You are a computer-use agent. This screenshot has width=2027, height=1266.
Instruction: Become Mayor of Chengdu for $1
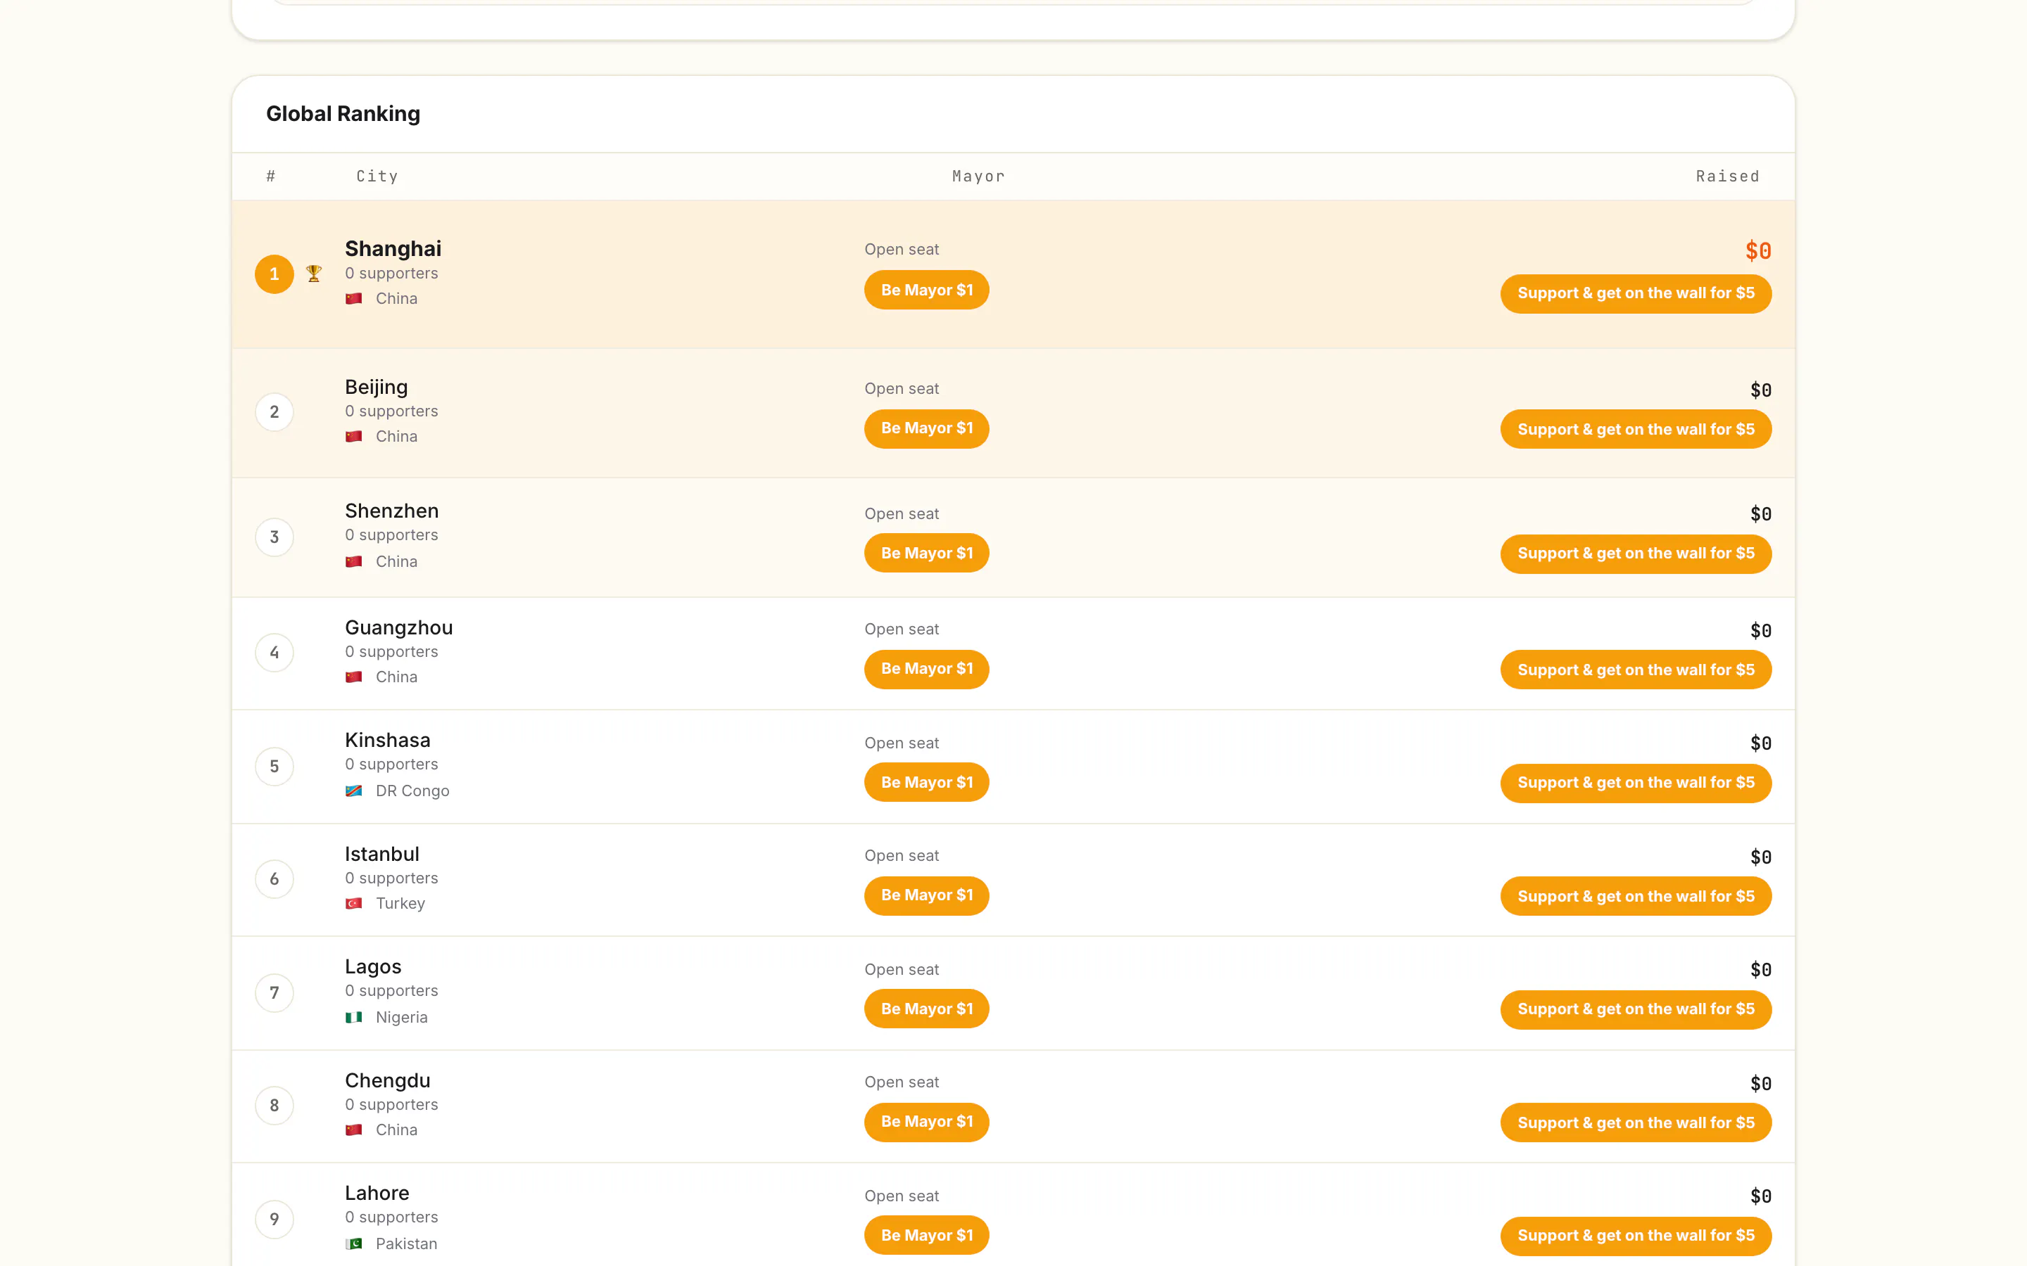926,1122
